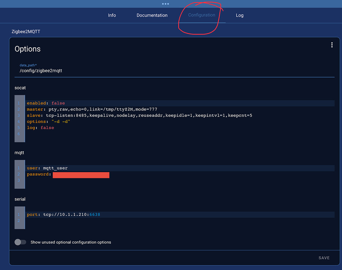Click the log: false line in socat
The height and width of the screenshot is (270, 342).
point(40,127)
